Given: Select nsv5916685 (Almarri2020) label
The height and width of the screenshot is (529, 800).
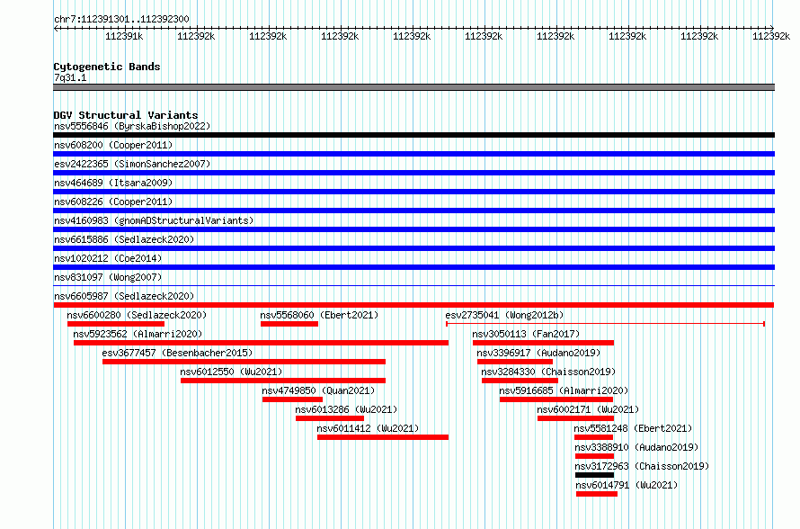Looking at the screenshot, I should pos(564,390).
